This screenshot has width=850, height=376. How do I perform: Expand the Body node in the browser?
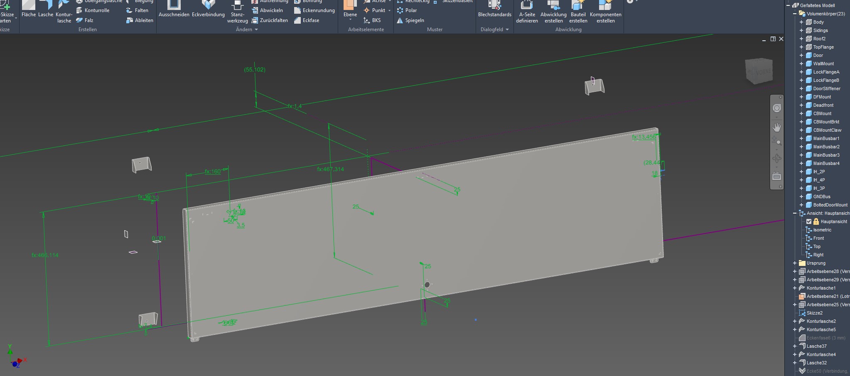pos(802,22)
